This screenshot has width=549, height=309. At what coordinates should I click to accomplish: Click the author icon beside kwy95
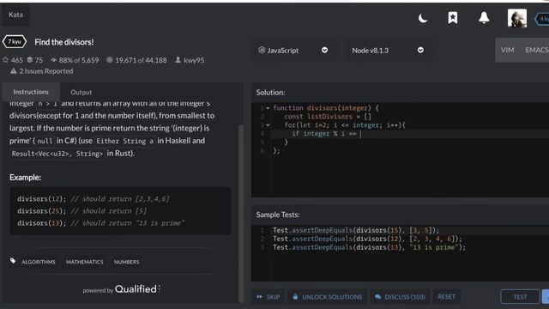pos(178,60)
